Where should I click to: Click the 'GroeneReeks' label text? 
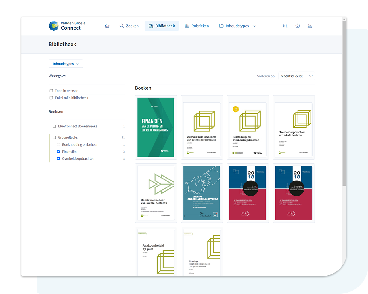tap(68, 138)
